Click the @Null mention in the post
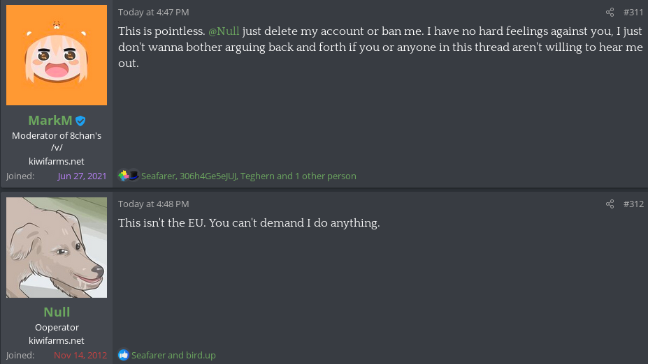This screenshot has height=364, width=648. [224, 31]
